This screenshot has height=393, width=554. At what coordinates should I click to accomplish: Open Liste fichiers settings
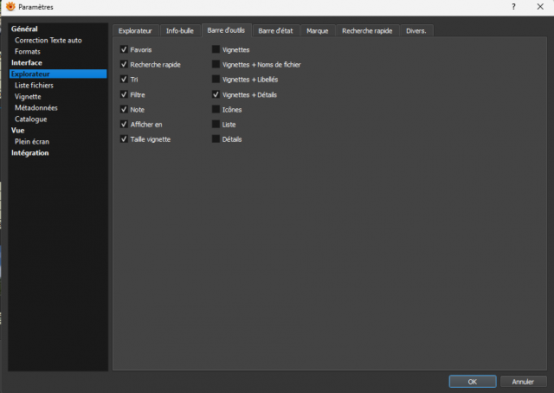tap(35, 85)
